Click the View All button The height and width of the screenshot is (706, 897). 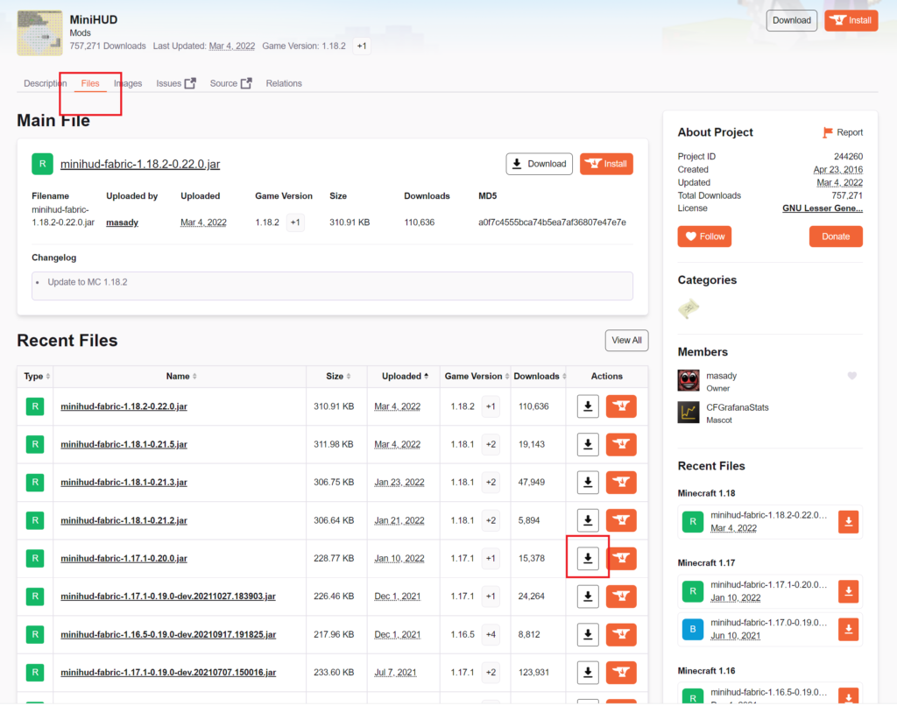[x=626, y=340]
